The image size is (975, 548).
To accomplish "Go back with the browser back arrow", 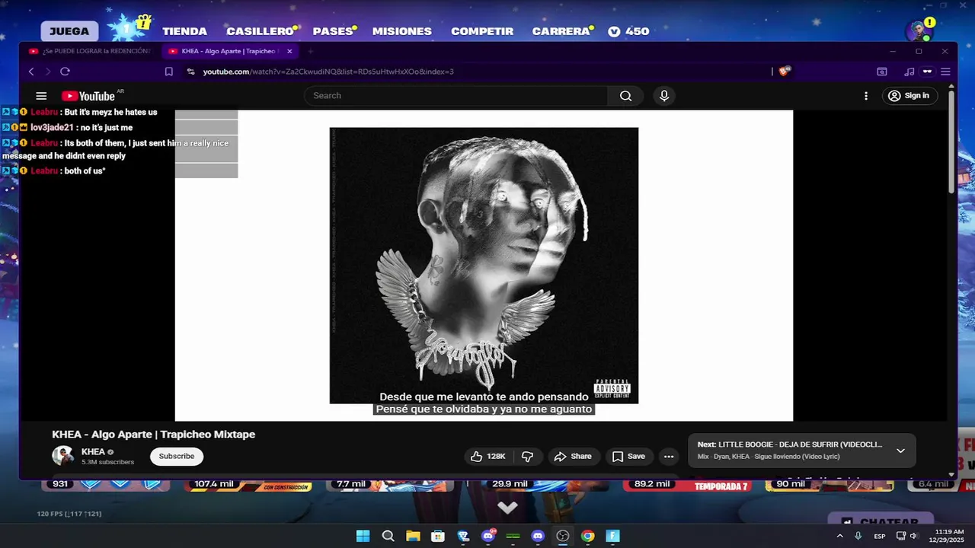I will coord(31,72).
